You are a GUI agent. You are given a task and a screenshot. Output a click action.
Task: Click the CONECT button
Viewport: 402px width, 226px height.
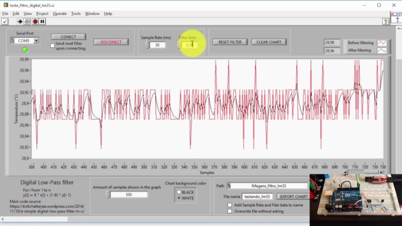click(69, 37)
